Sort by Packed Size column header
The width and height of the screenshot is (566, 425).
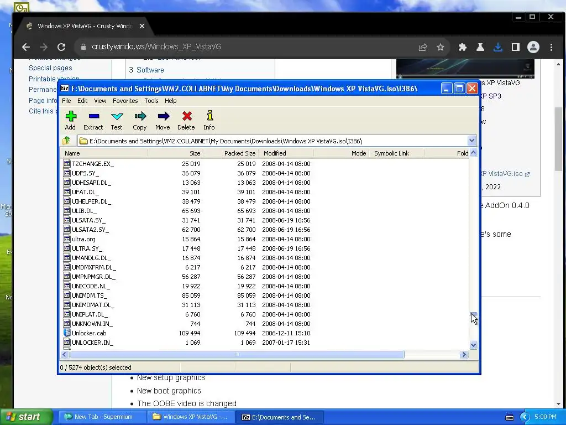(230, 153)
